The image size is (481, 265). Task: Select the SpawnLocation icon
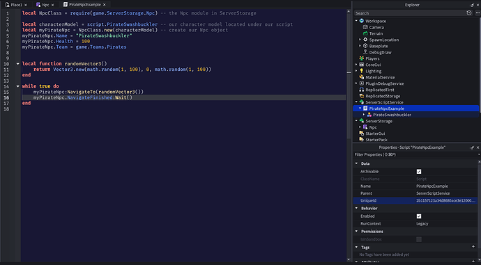(365, 40)
